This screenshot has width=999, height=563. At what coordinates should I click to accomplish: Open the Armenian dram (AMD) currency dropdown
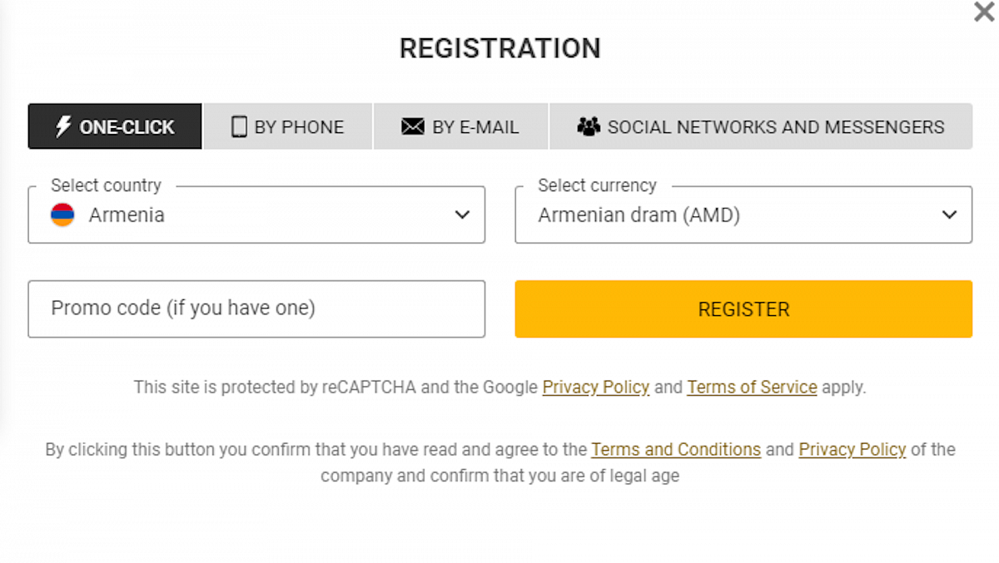click(733, 215)
